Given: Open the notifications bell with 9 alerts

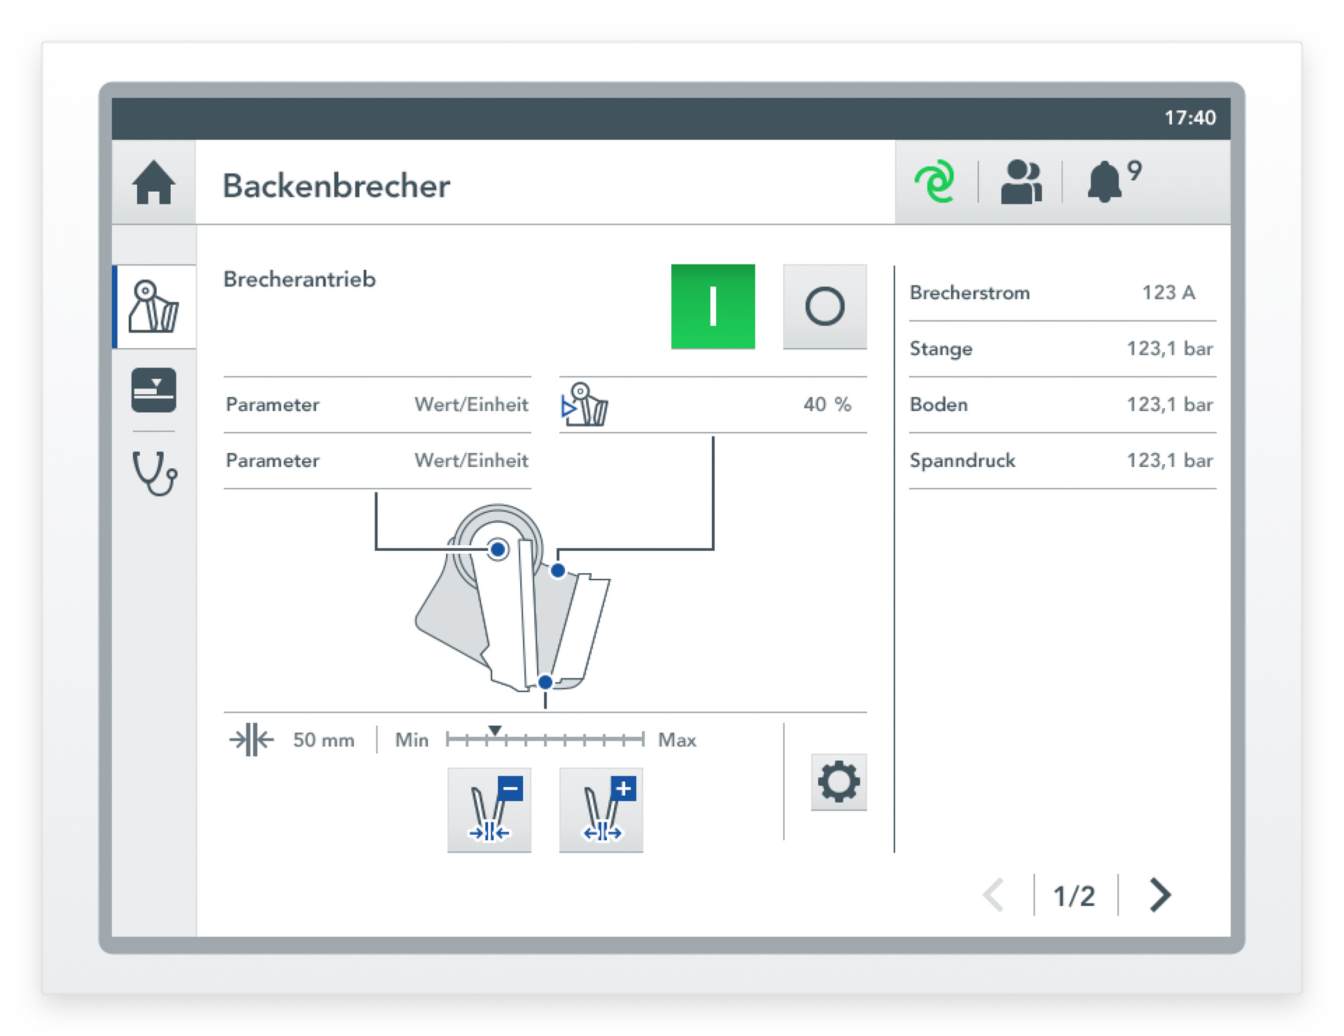Looking at the screenshot, I should [x=1106, y=181].
